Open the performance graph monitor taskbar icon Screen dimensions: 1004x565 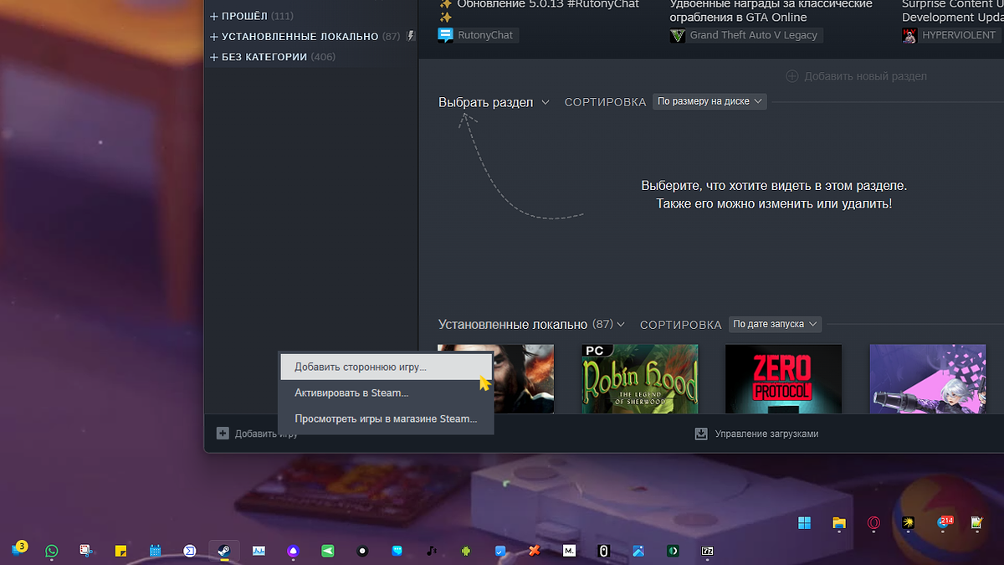pyautogui.click(x=259, y=551)
